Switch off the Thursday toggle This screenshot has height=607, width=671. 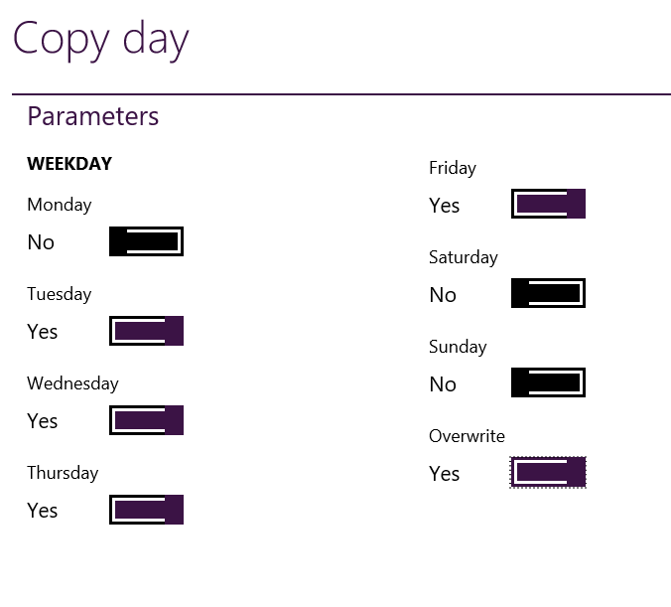click(x=146, y=510)
